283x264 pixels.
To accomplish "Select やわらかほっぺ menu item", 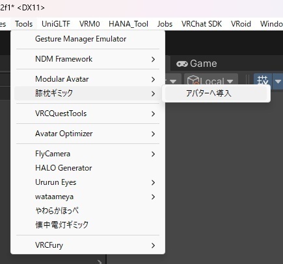I will (88, 211).
